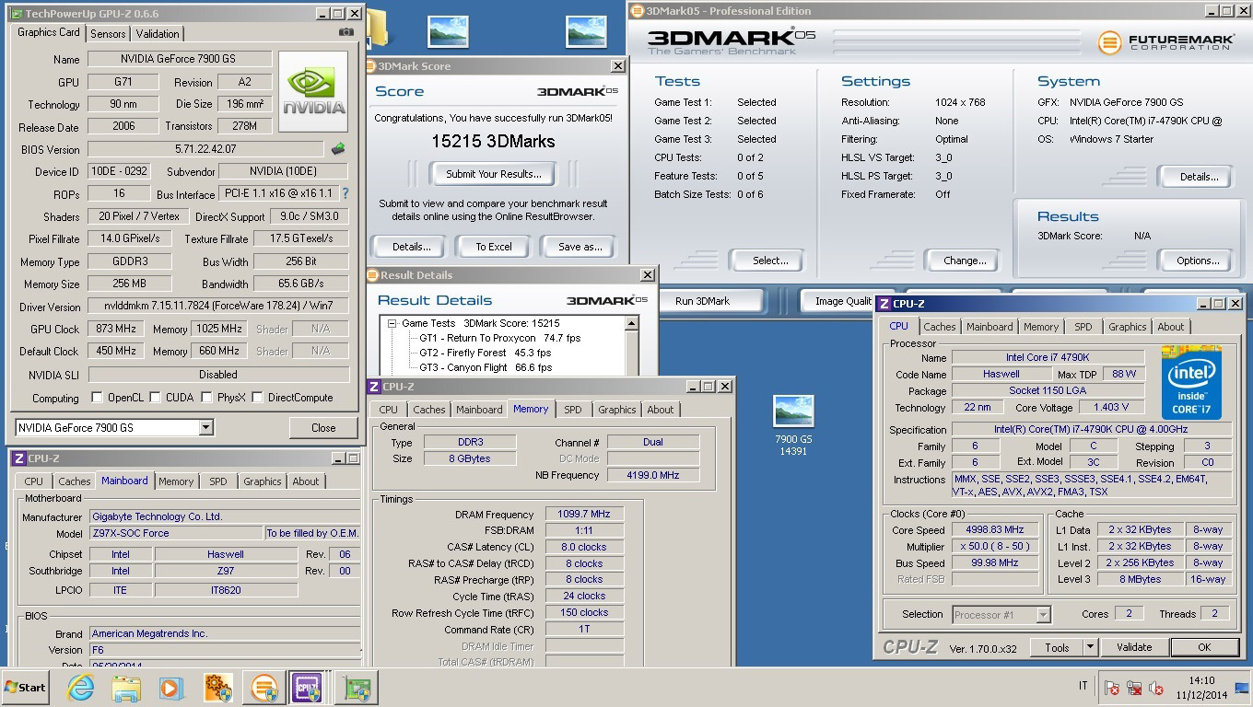1253x707 pixels.
Task: Click the Bus Interface question mark icon
Action: click(x=345, y=194)
